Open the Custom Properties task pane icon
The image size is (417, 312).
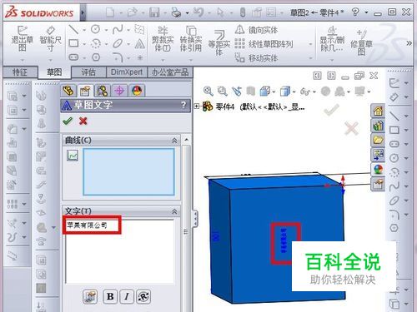tap(378, 184)
